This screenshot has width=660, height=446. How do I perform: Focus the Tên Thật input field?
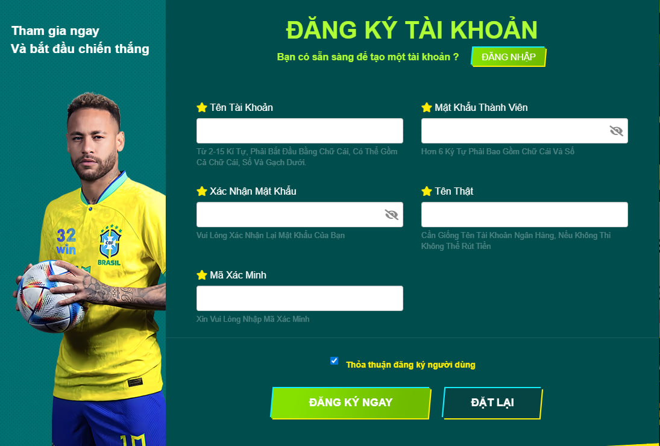524,215
